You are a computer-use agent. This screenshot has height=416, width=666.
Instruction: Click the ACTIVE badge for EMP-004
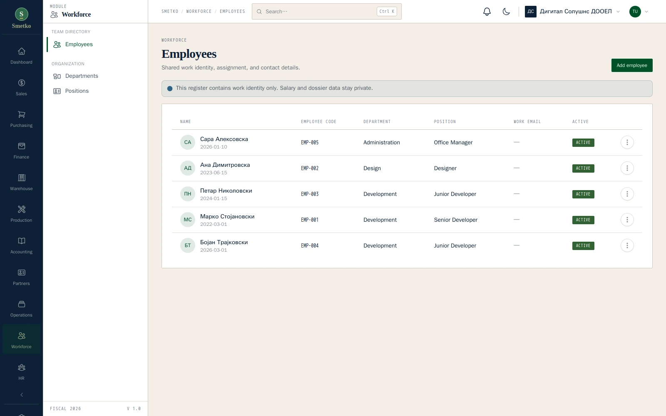click(x=583, y=246)
